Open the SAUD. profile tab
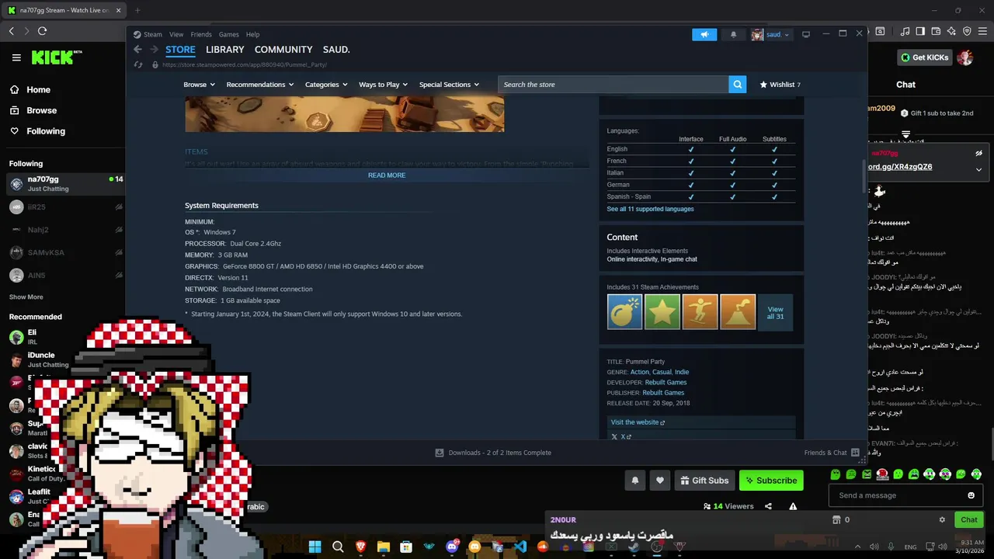The image size is (994, 559). click(336, 49)
